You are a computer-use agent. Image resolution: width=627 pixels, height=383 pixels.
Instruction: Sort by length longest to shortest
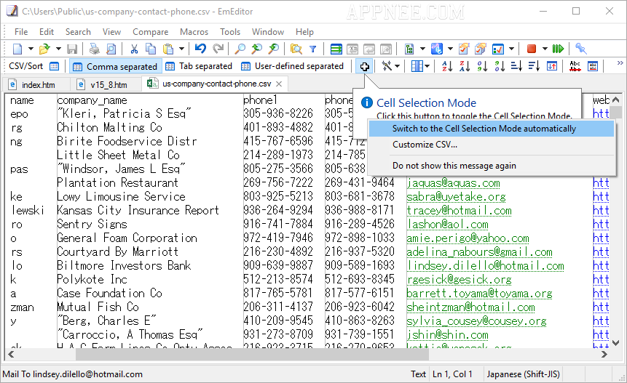click(534, 66)
